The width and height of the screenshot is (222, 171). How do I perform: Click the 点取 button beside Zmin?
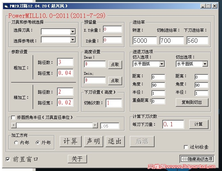[x=115, y=81]
